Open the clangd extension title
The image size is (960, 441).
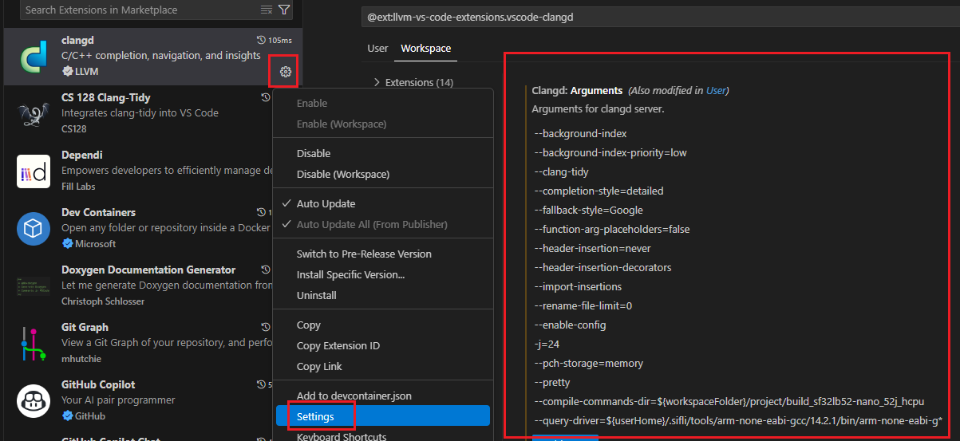coord(77,40)
